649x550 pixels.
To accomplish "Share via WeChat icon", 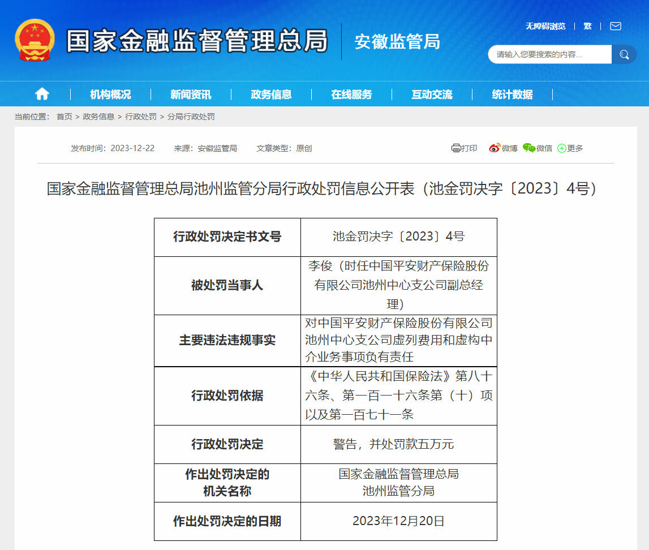I will point(529,148).
